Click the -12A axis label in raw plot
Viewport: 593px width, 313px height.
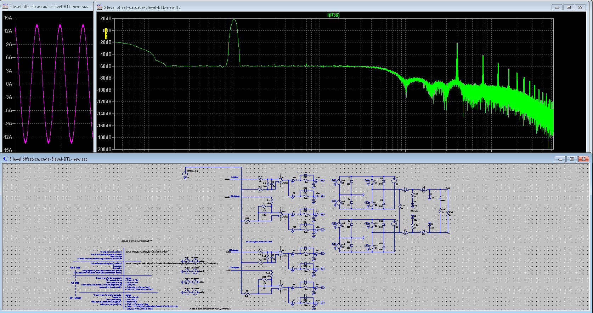tap(7, 137)
